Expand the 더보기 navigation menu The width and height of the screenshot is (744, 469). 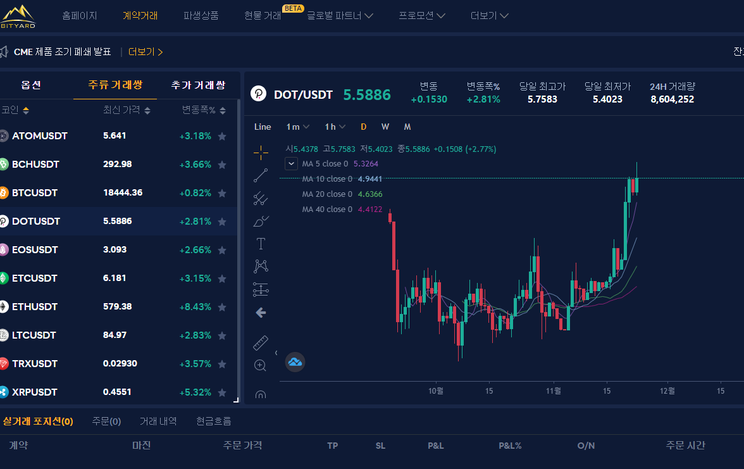(489, 16)
